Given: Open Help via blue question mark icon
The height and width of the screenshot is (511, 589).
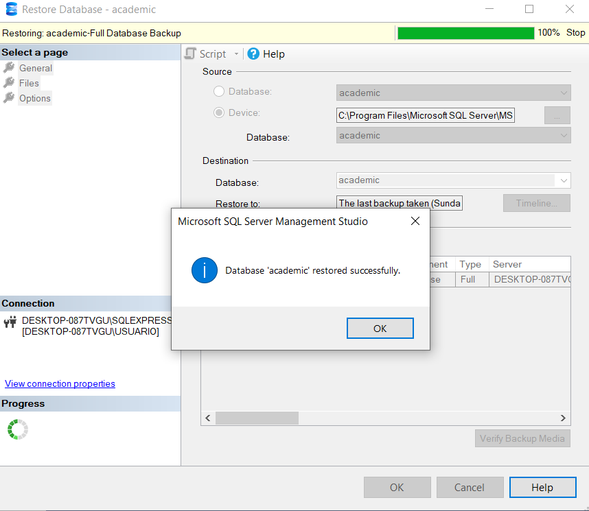Looking at the screenshot, I should point(253,54).
